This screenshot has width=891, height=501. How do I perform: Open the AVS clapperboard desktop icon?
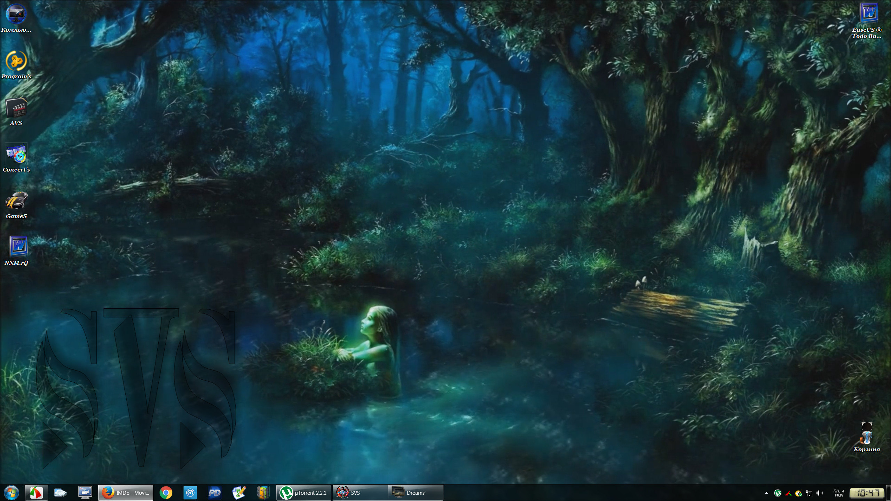(x=16, y=111)
